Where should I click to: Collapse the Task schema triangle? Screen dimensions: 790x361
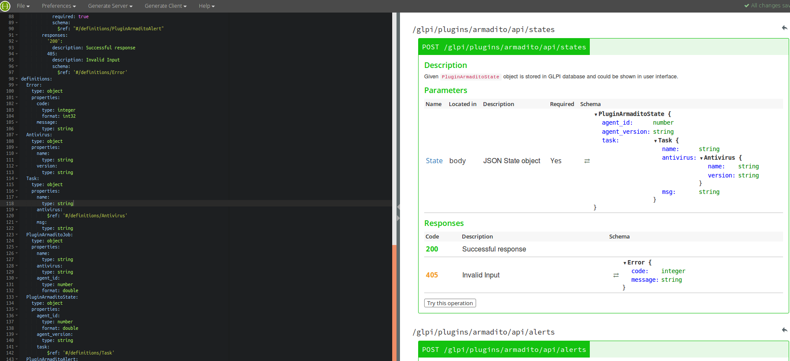[x=656, y=141]
